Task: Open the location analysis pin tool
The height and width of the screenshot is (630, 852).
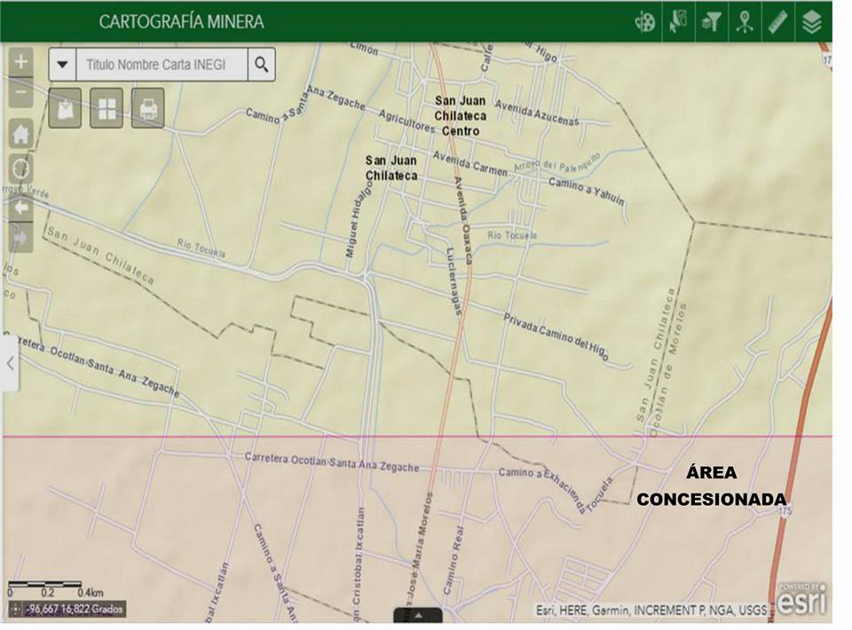Action: point(745,22)
